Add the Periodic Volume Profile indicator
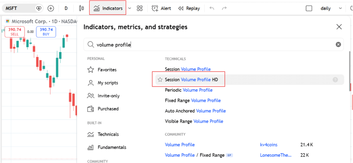 [x=189, y=90]
